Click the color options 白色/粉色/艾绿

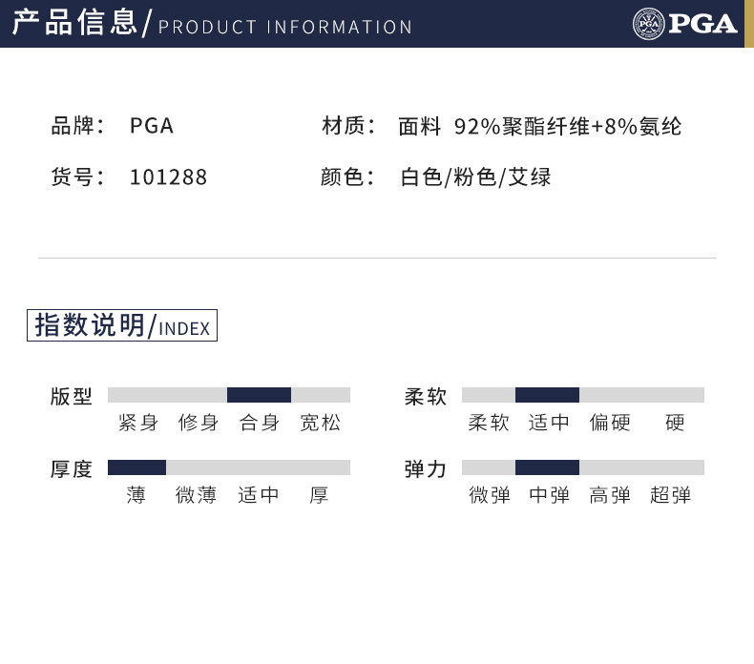(x=475, y=177)
